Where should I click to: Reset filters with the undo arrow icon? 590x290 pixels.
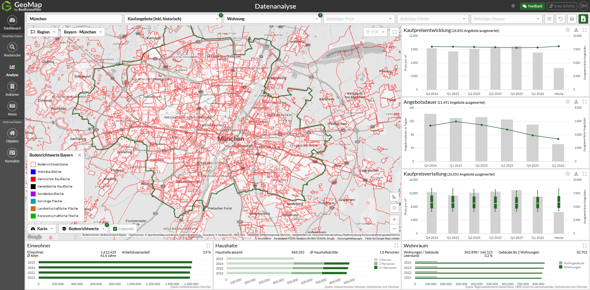(x=560, y=19)
